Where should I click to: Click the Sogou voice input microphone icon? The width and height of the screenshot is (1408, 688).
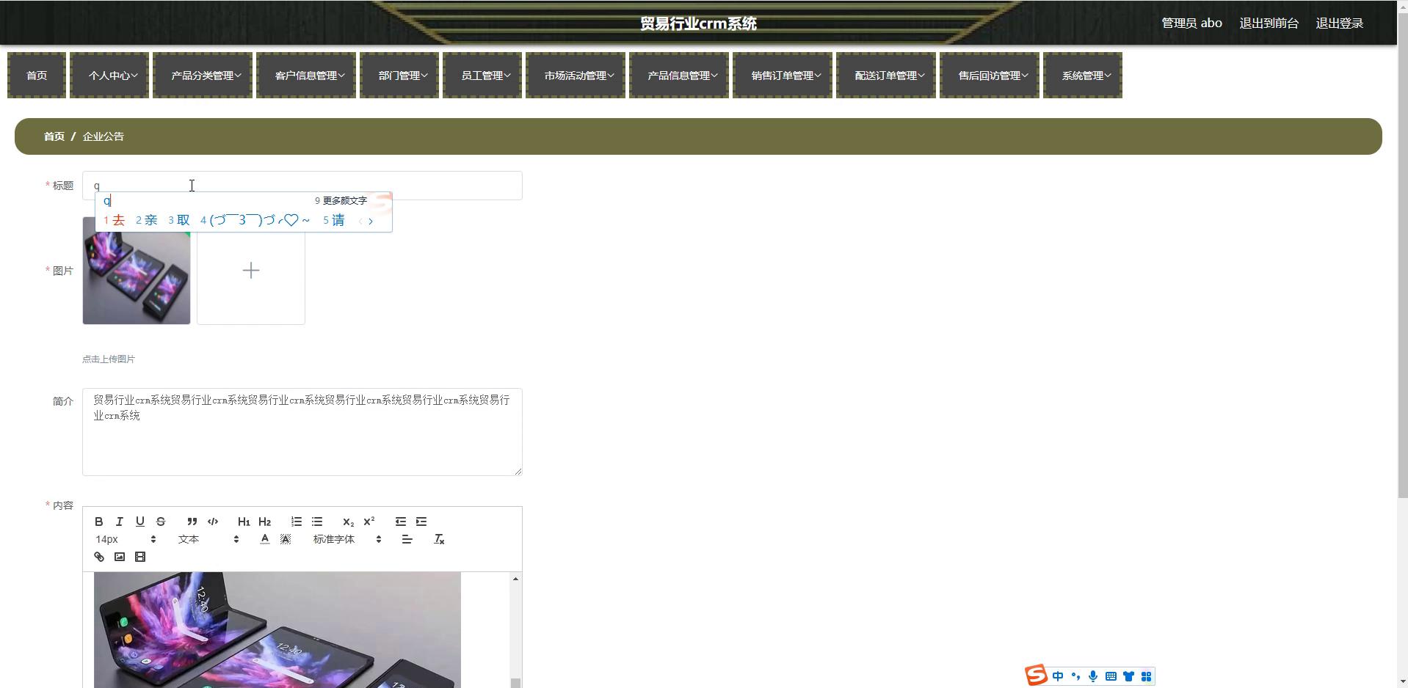click(1093, 676)
